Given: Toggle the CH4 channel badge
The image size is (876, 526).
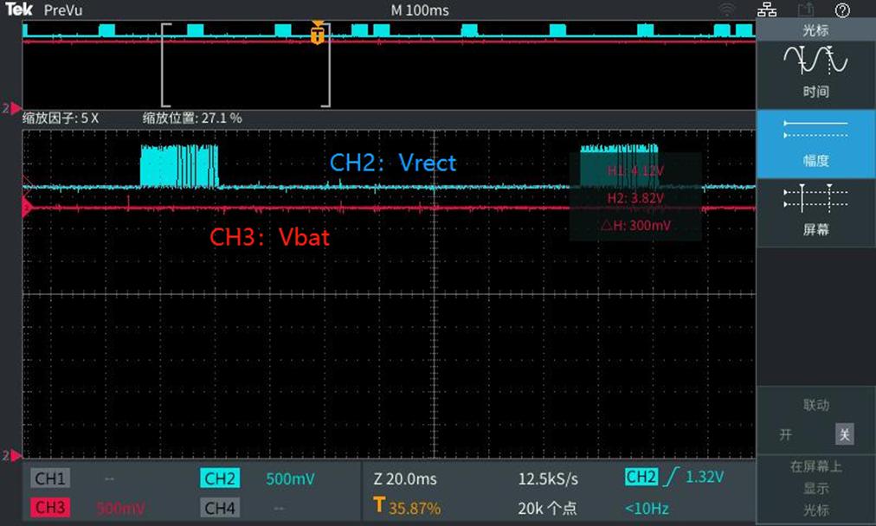Looking at the screenshot, I should click(220, 507).
